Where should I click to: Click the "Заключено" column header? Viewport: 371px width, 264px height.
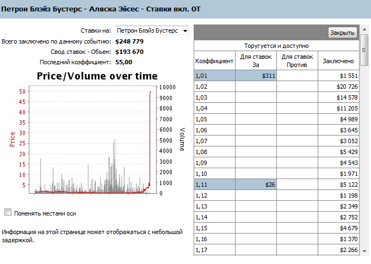[x=338, y=61]
